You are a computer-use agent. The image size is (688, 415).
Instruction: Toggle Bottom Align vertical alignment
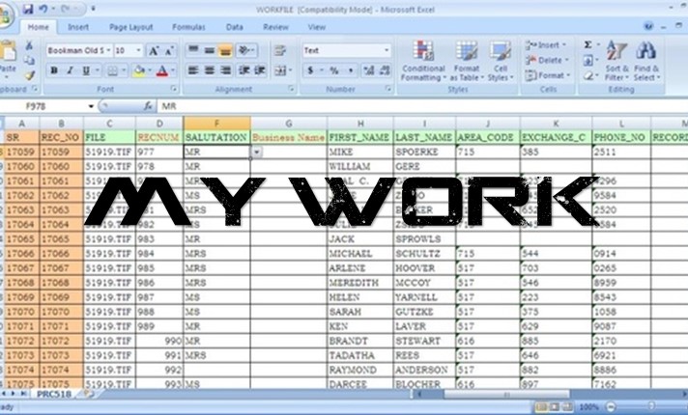point(225,50)
